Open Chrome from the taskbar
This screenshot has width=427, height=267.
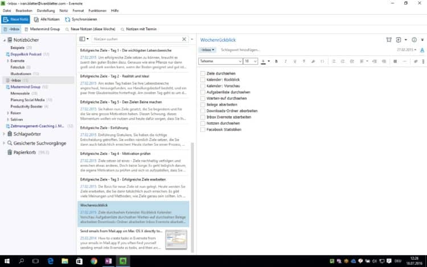(x=94, y=261)
